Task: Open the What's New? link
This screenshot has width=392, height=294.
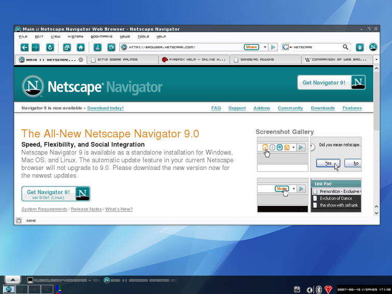Action: pyautogui.click(x=119, y=209)
